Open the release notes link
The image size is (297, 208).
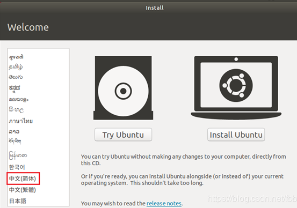[x=164, y=204]
